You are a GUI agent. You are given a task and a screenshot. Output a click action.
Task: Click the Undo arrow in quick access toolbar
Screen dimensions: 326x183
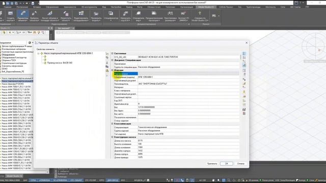(x=20, y=3)
